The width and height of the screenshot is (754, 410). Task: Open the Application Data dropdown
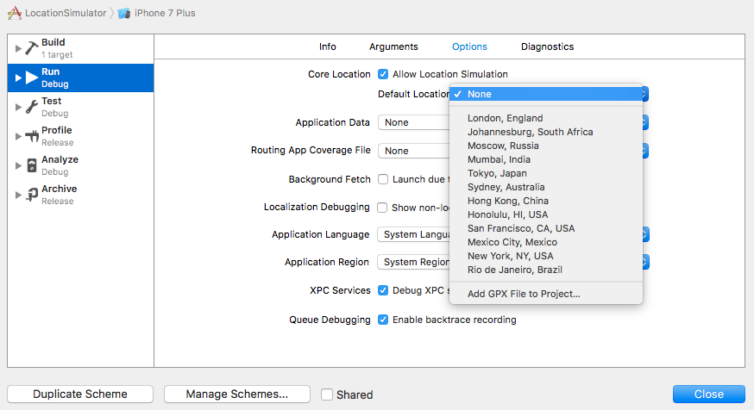coord(414,122)
